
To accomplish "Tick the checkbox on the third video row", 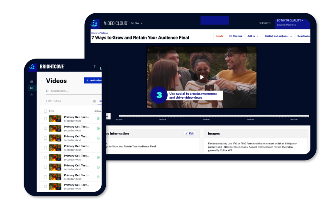I will [x=45, y=138].
